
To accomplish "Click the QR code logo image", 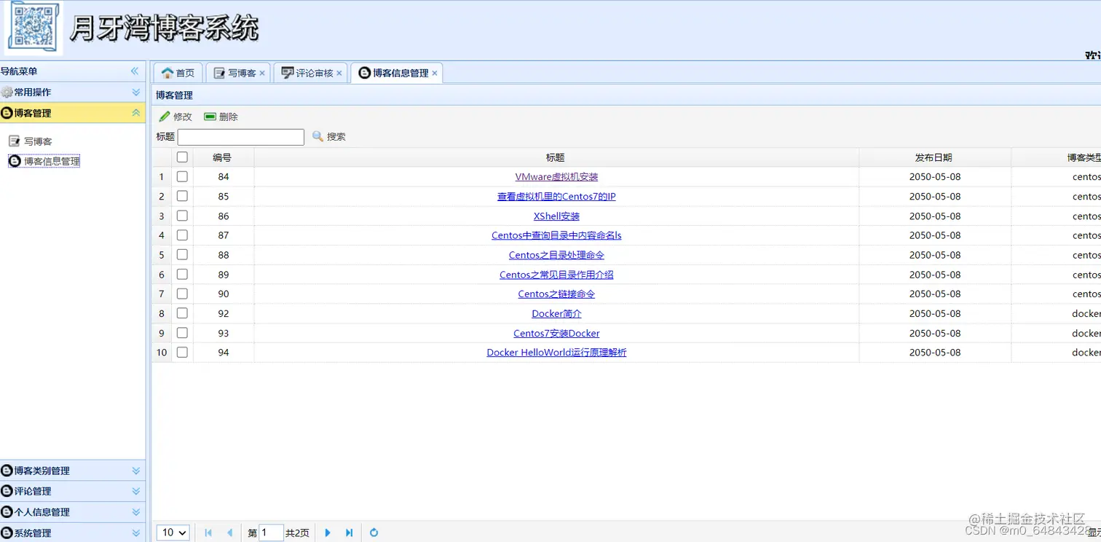I will [x=34, y=28].
